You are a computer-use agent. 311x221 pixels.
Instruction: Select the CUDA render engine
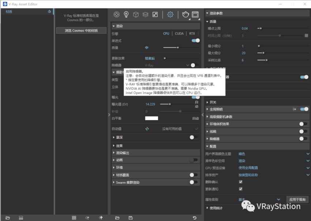pyautogui.click(x=179, y=34)
